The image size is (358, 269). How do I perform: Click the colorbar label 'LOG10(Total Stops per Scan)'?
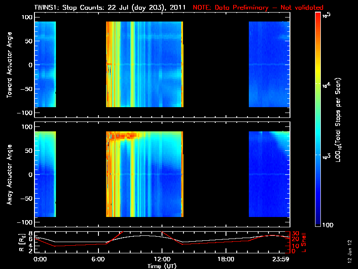click(338, 120)
